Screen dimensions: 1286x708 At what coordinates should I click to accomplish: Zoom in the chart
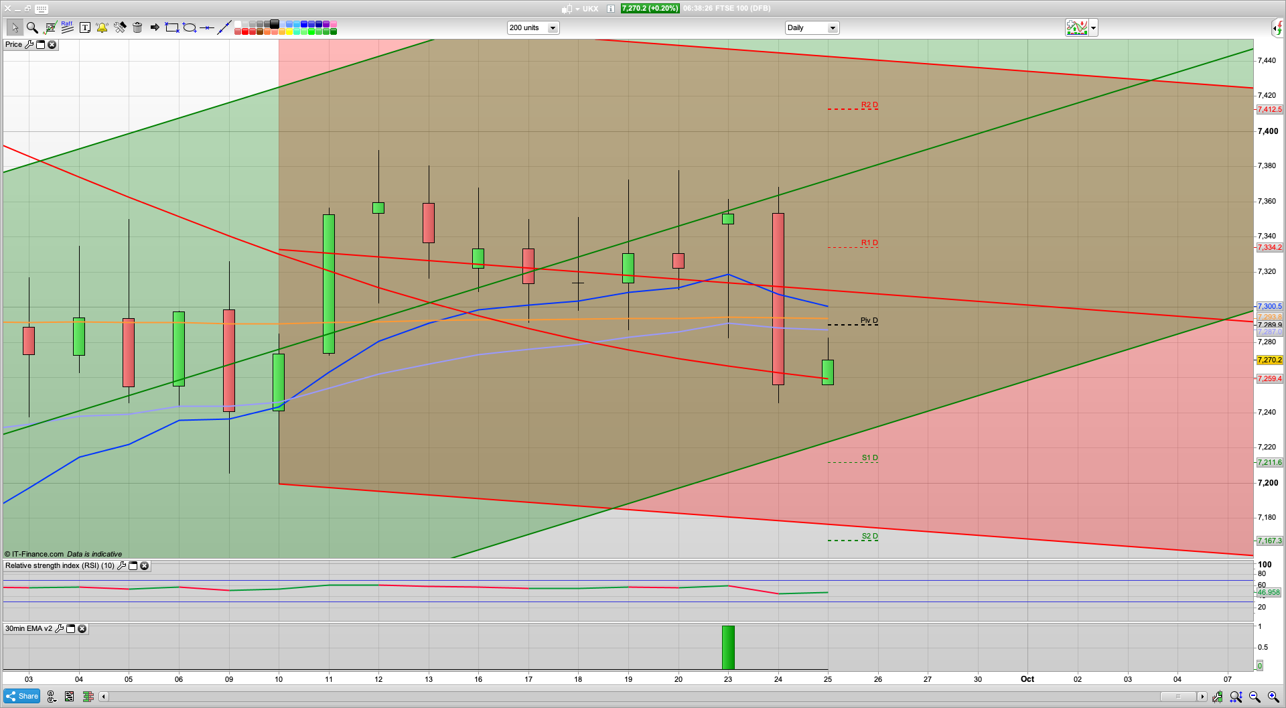pyautogui.click(x=1273, y=697)
